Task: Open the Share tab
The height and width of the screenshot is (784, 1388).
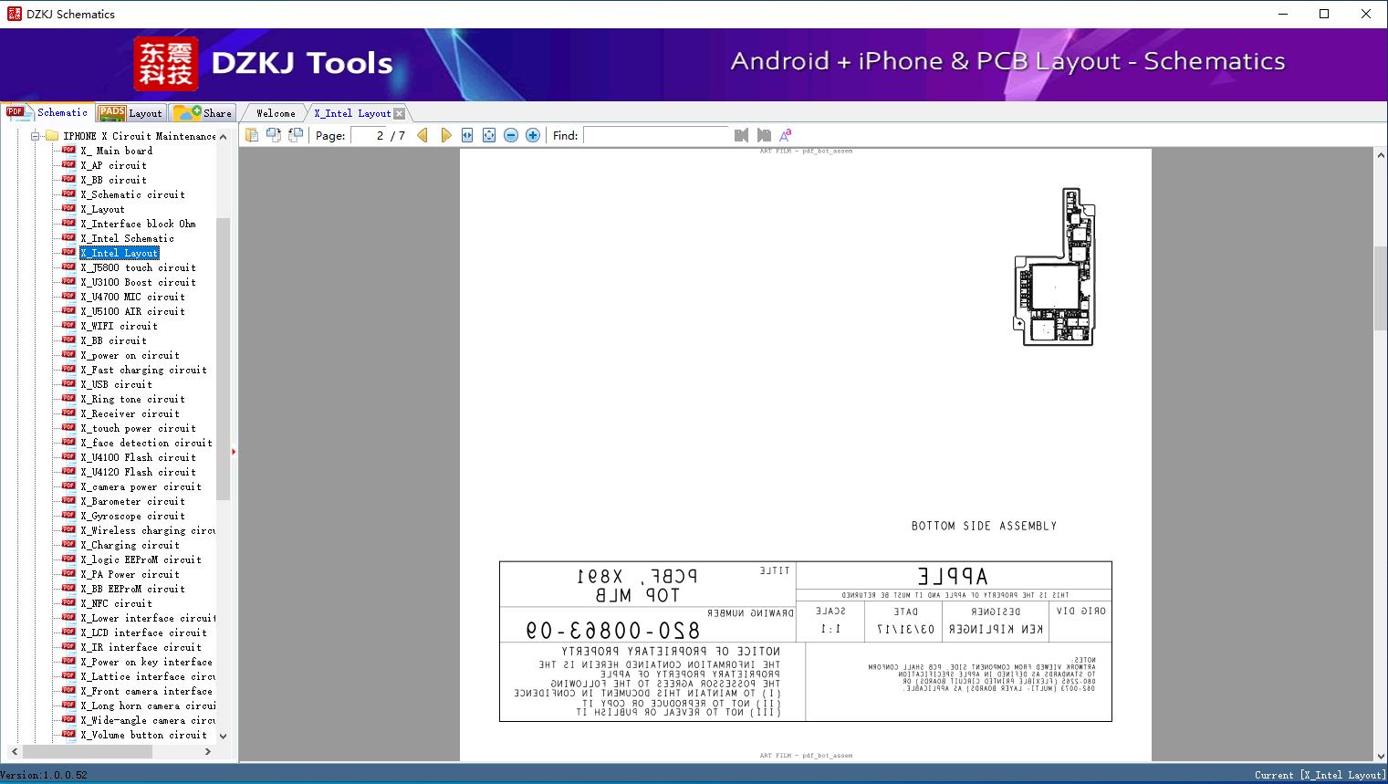Action: pyautogui.click(x=203, y=113)
